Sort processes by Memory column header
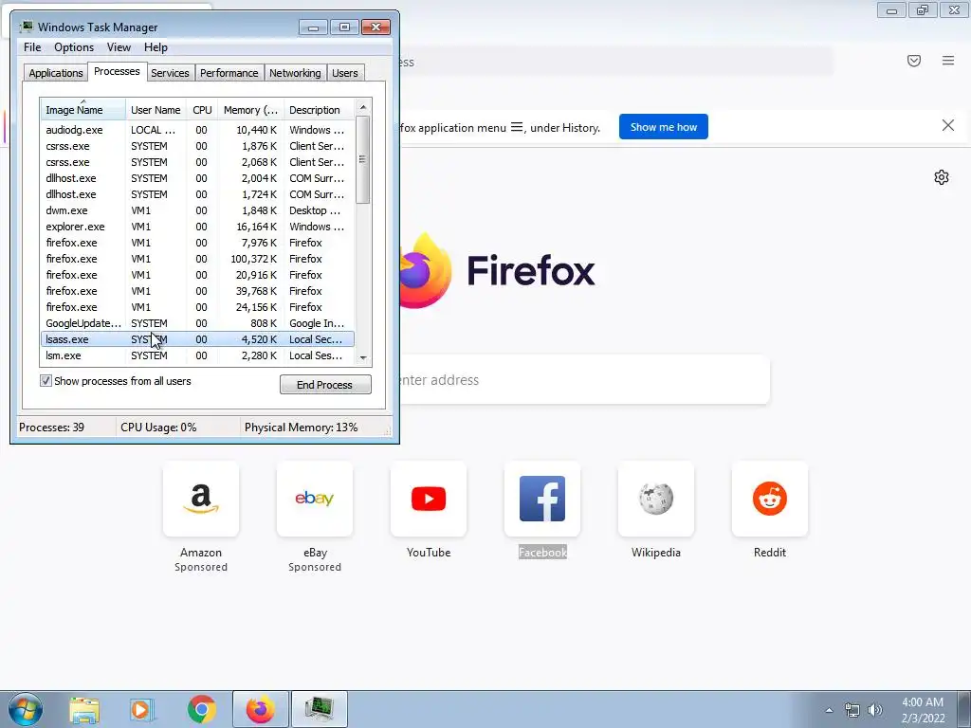 coord(250,110)
